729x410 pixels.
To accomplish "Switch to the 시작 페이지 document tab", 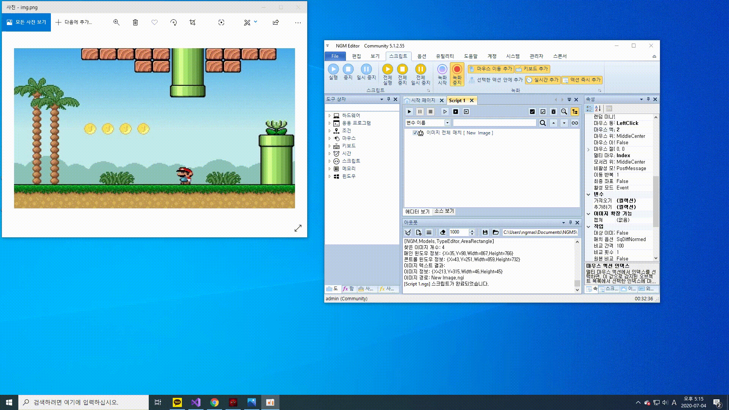I will (423, 100).
